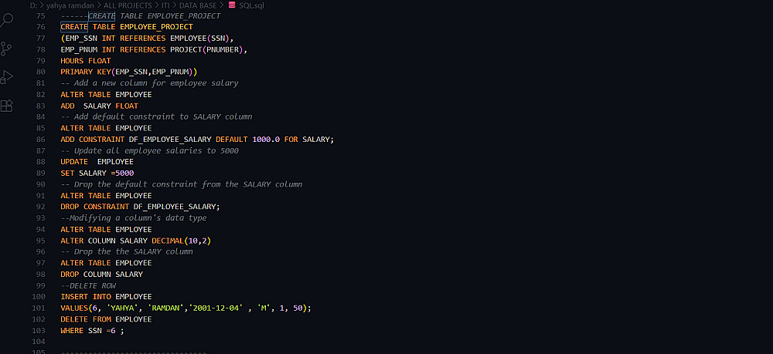Click the 'UPDATE EMPLOYEE' line

[97, 162]
